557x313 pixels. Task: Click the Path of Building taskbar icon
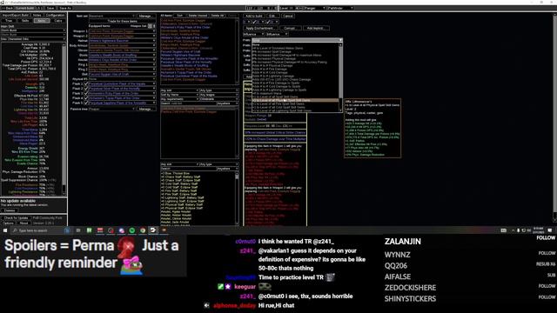153,230
